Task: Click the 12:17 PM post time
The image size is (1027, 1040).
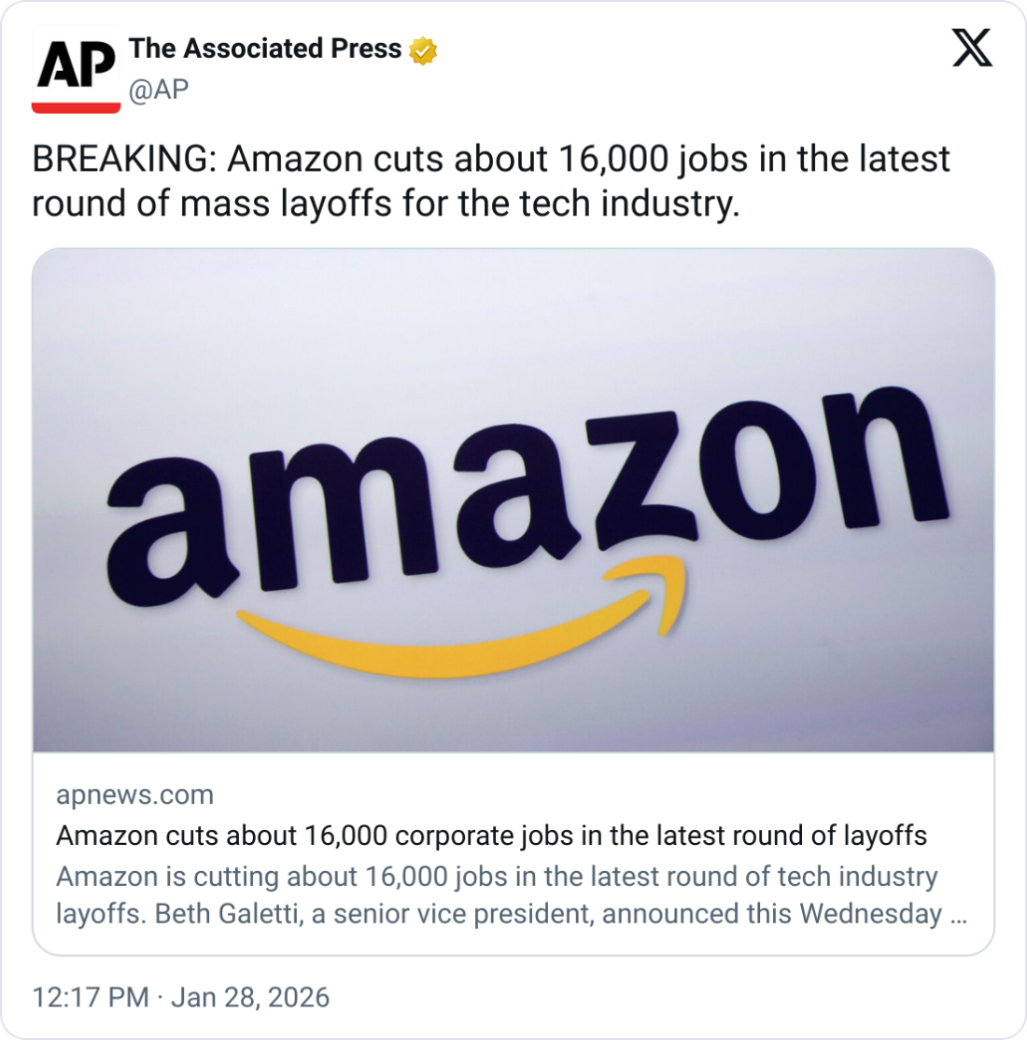Action: (x=90, y=997)
